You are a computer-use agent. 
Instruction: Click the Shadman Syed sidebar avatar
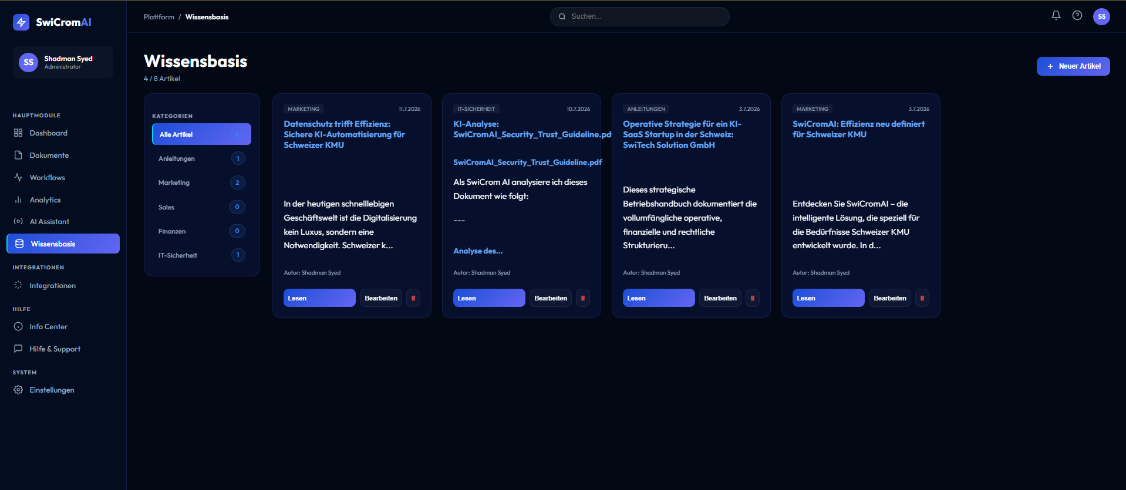(28, 62)
